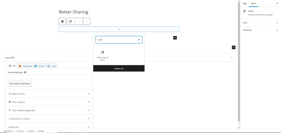Viewport: 281px width, 133px height.
Task: Select the parent Columns block icon
Action: (62, 21)
